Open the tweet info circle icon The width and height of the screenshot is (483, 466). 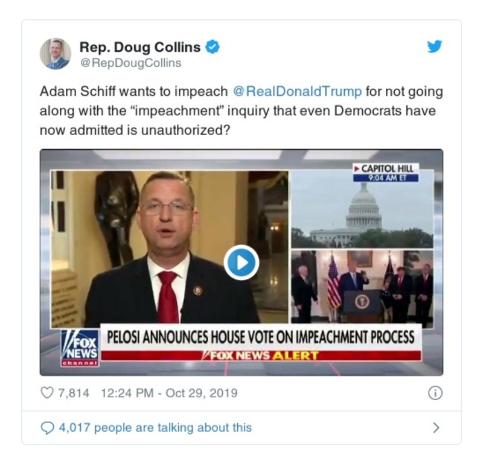(435, 393)
